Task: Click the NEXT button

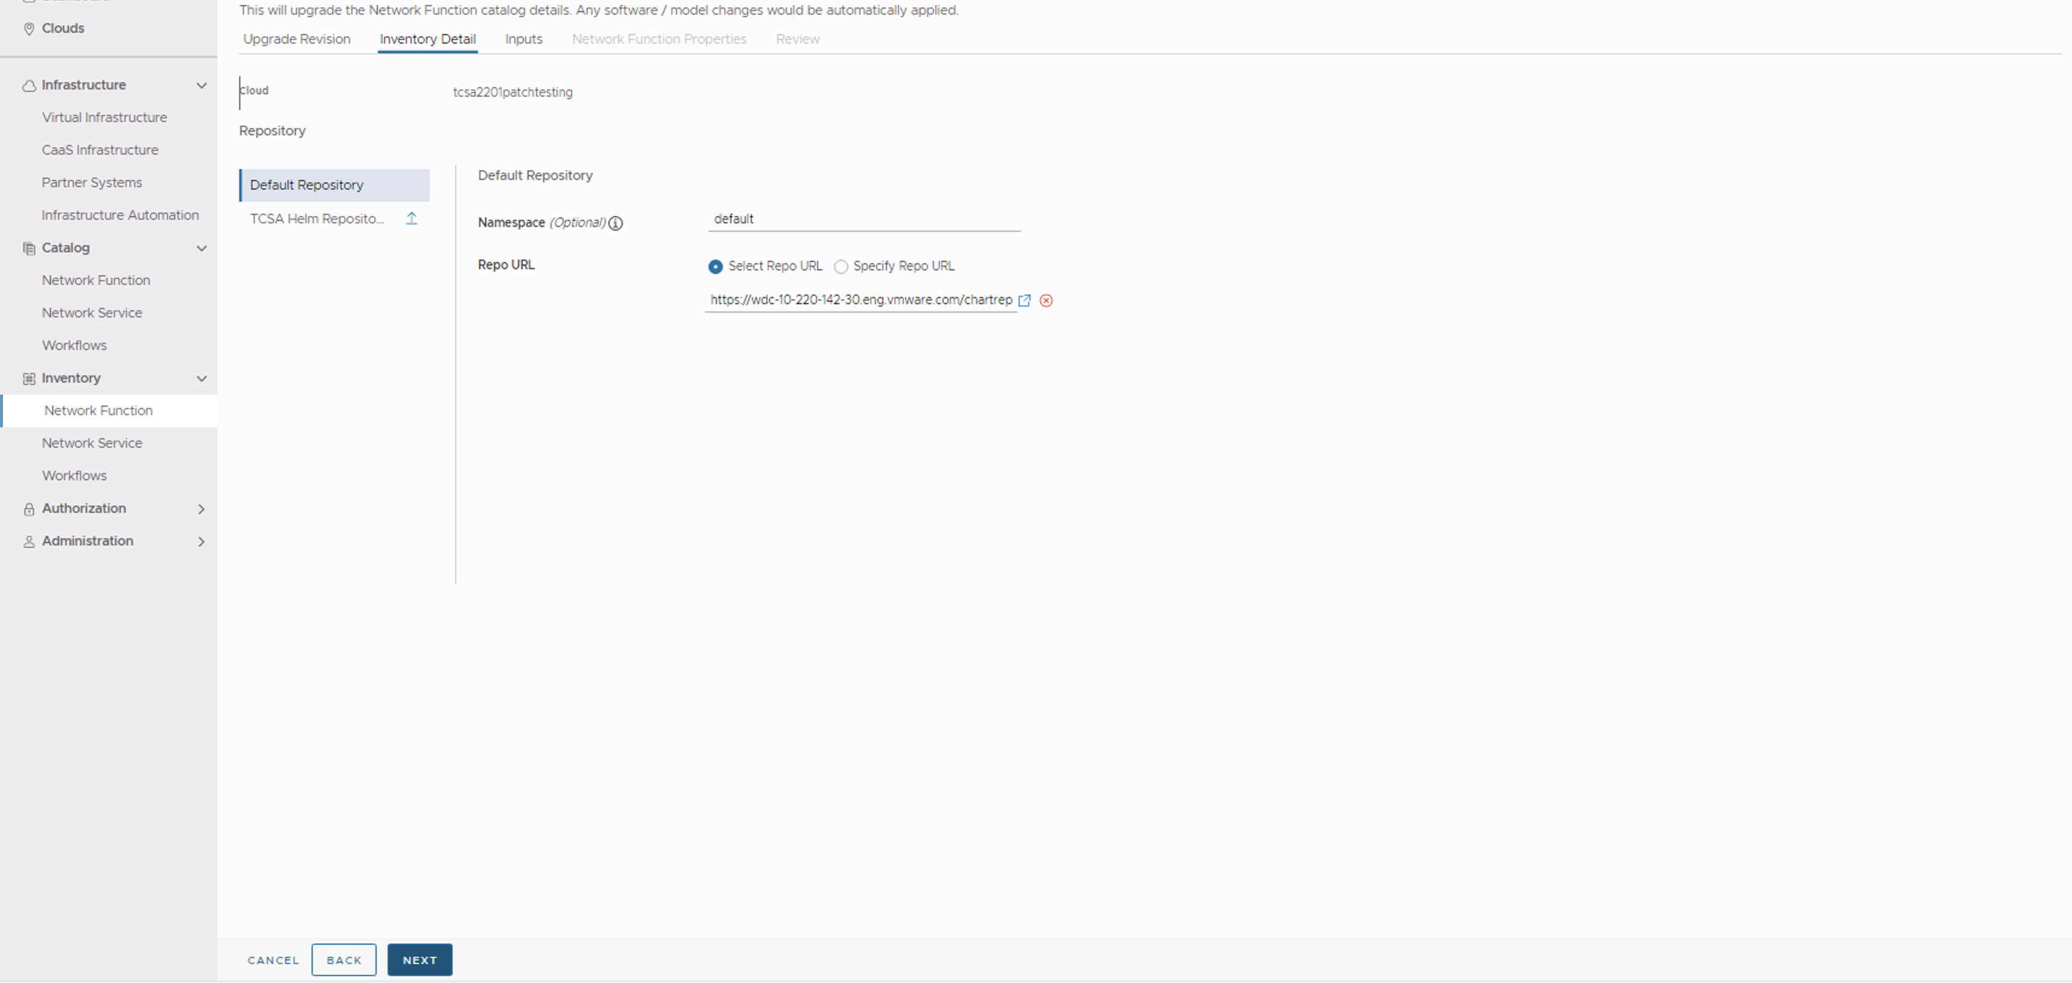Action: click(419, 959)
